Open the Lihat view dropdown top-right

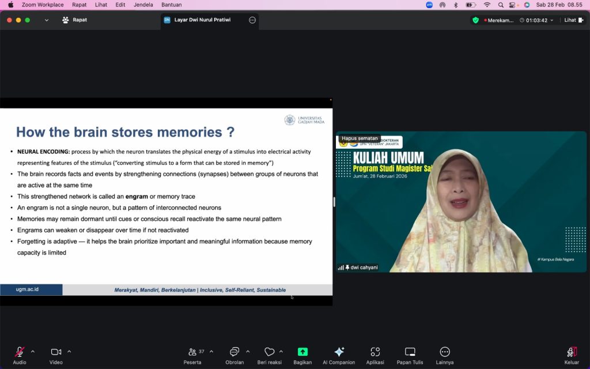573,20
